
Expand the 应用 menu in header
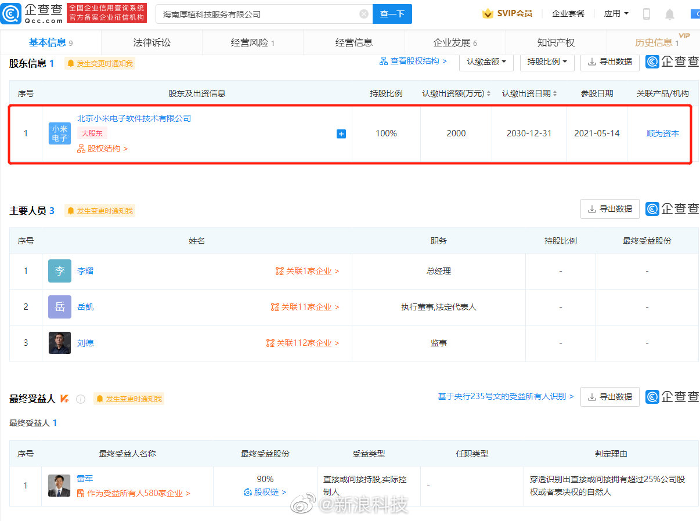pos(616,13)
